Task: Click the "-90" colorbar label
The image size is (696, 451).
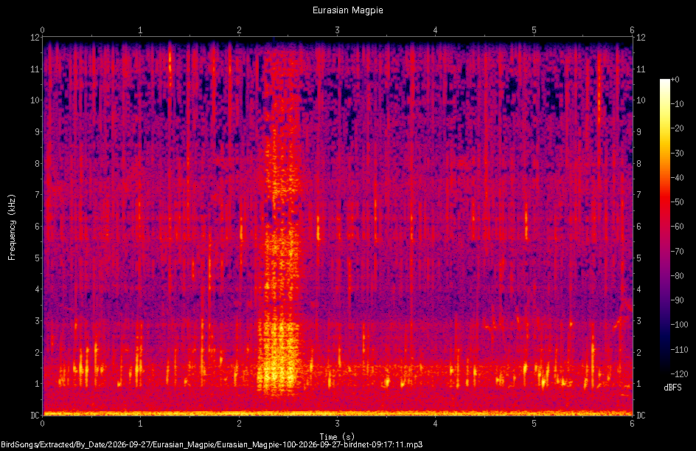Action: 677,300
